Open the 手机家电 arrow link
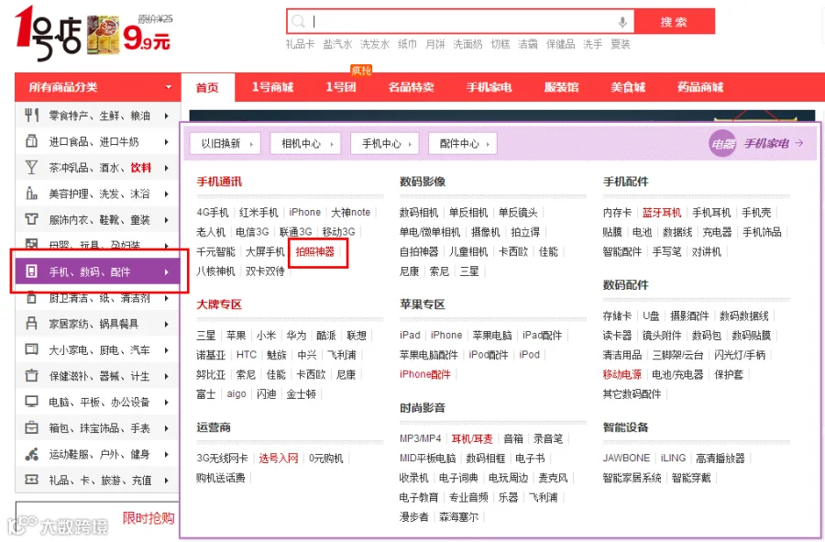Image resolution: width=825 pixels, height=542 pixels. pos(774,143)
